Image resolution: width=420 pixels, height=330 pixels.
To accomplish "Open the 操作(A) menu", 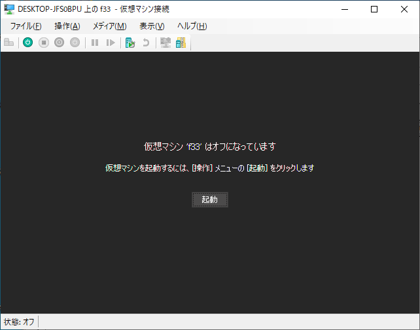I will pos(67,26).
